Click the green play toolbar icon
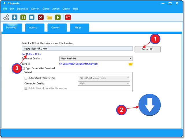 pyautogui.click(x=58, y=17)
